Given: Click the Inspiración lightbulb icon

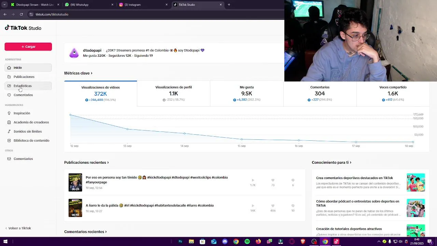Looking at the screenshot, I should pos(9,113).
